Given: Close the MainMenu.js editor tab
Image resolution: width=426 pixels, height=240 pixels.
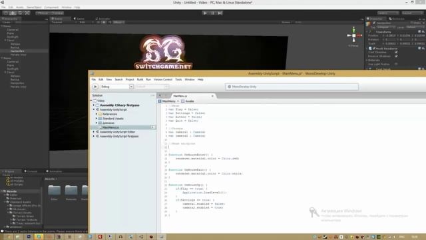Looking at the screenshot, I should click(x=212, y=96).
